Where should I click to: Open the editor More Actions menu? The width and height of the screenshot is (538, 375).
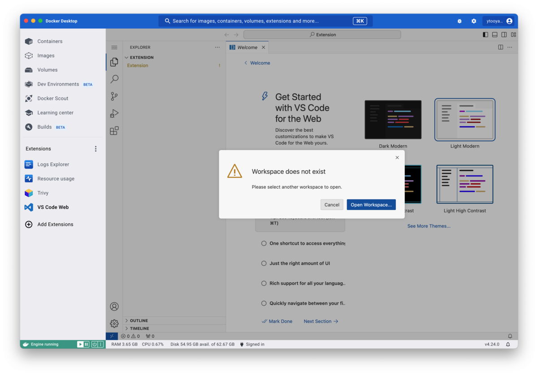click(x=510, y=47)
